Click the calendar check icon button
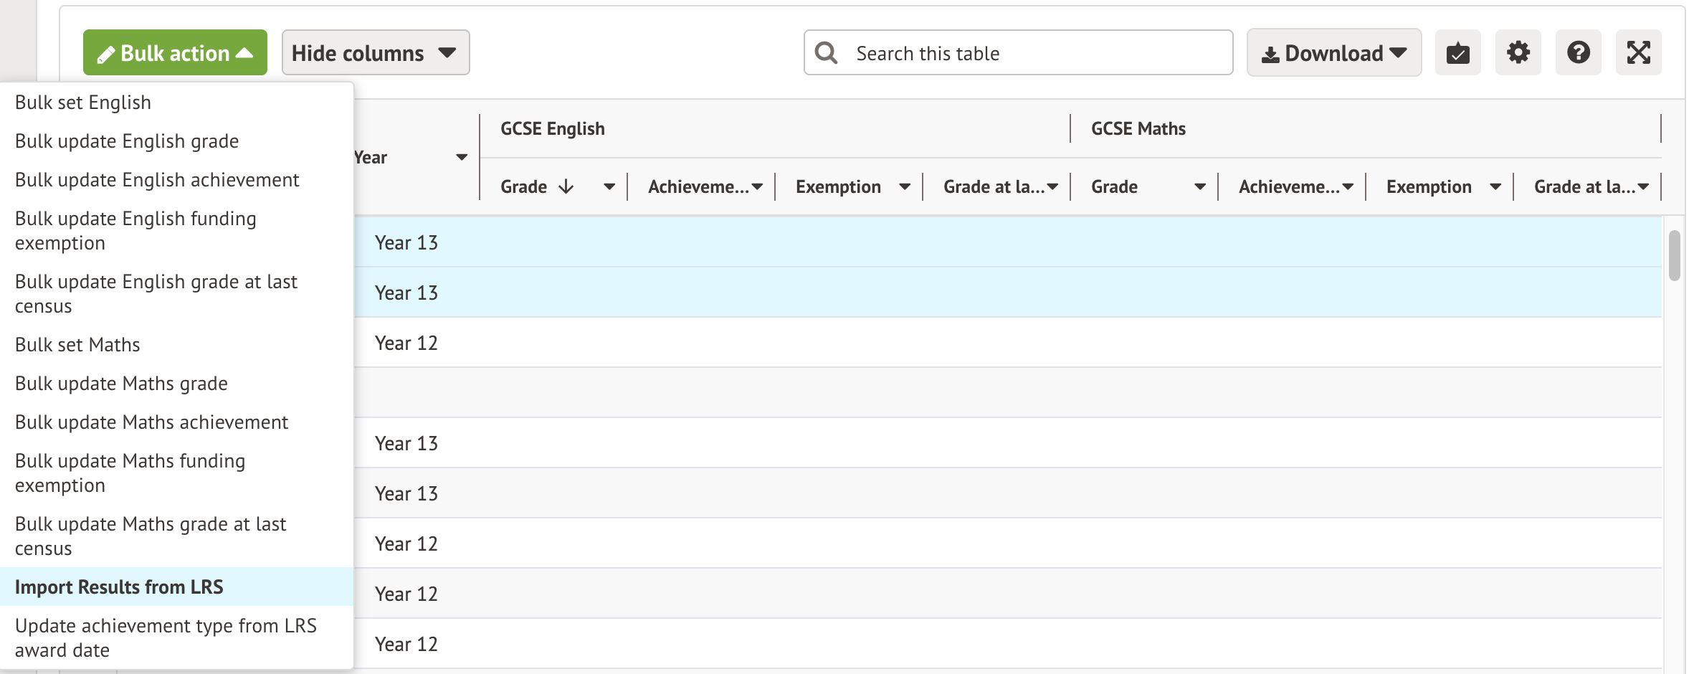Screen dimensions: 1689x674 pos(1457,53)
